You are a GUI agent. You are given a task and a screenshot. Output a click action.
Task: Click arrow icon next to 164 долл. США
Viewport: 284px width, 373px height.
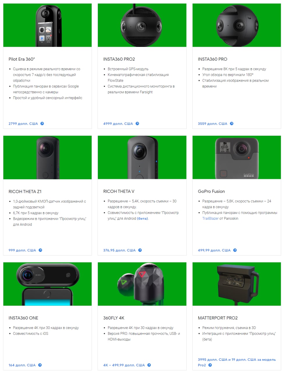pos(40,365)
